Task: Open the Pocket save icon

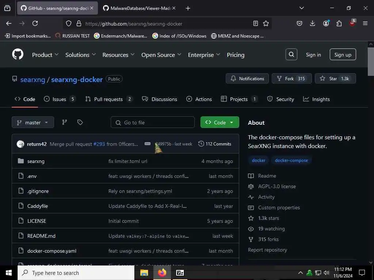Action: point(299,23)
